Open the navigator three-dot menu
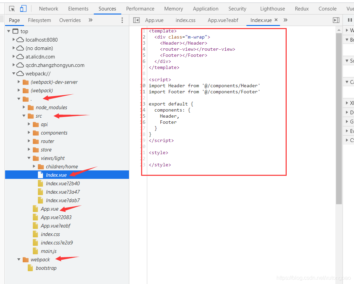The image size is (354, 284). [x=122, y=20]
